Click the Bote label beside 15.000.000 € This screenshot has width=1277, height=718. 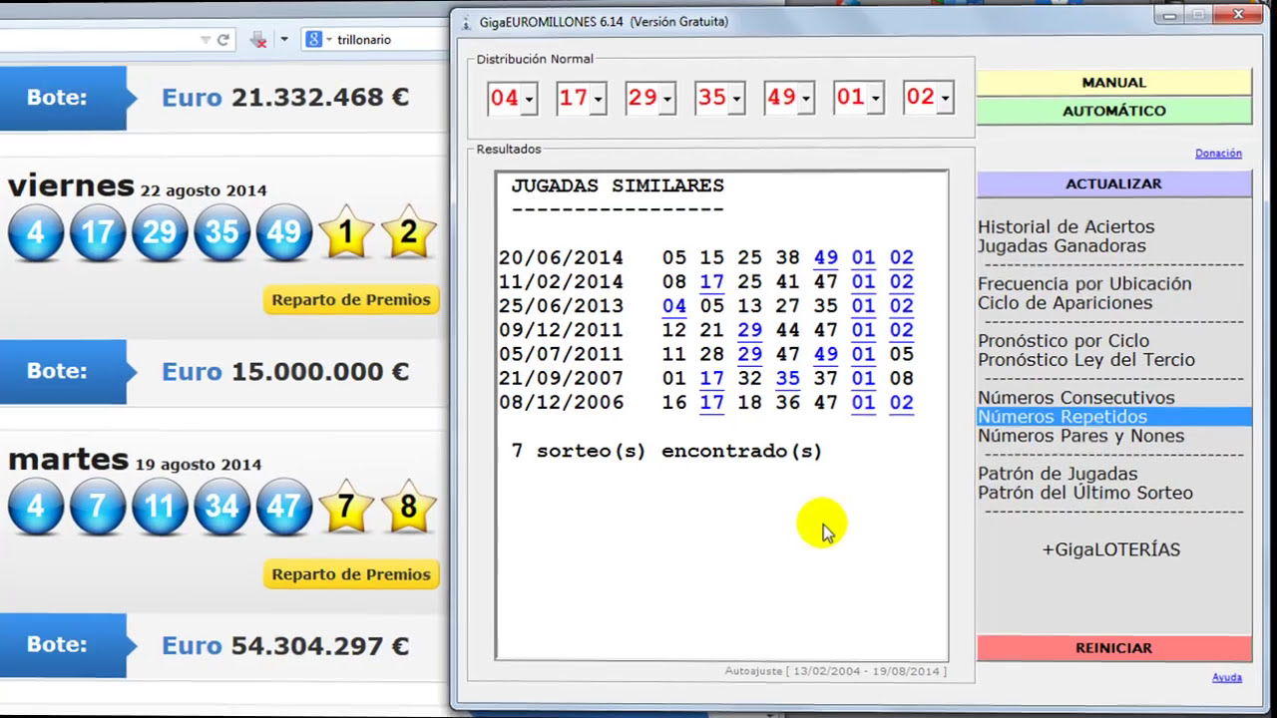(57, 371)
